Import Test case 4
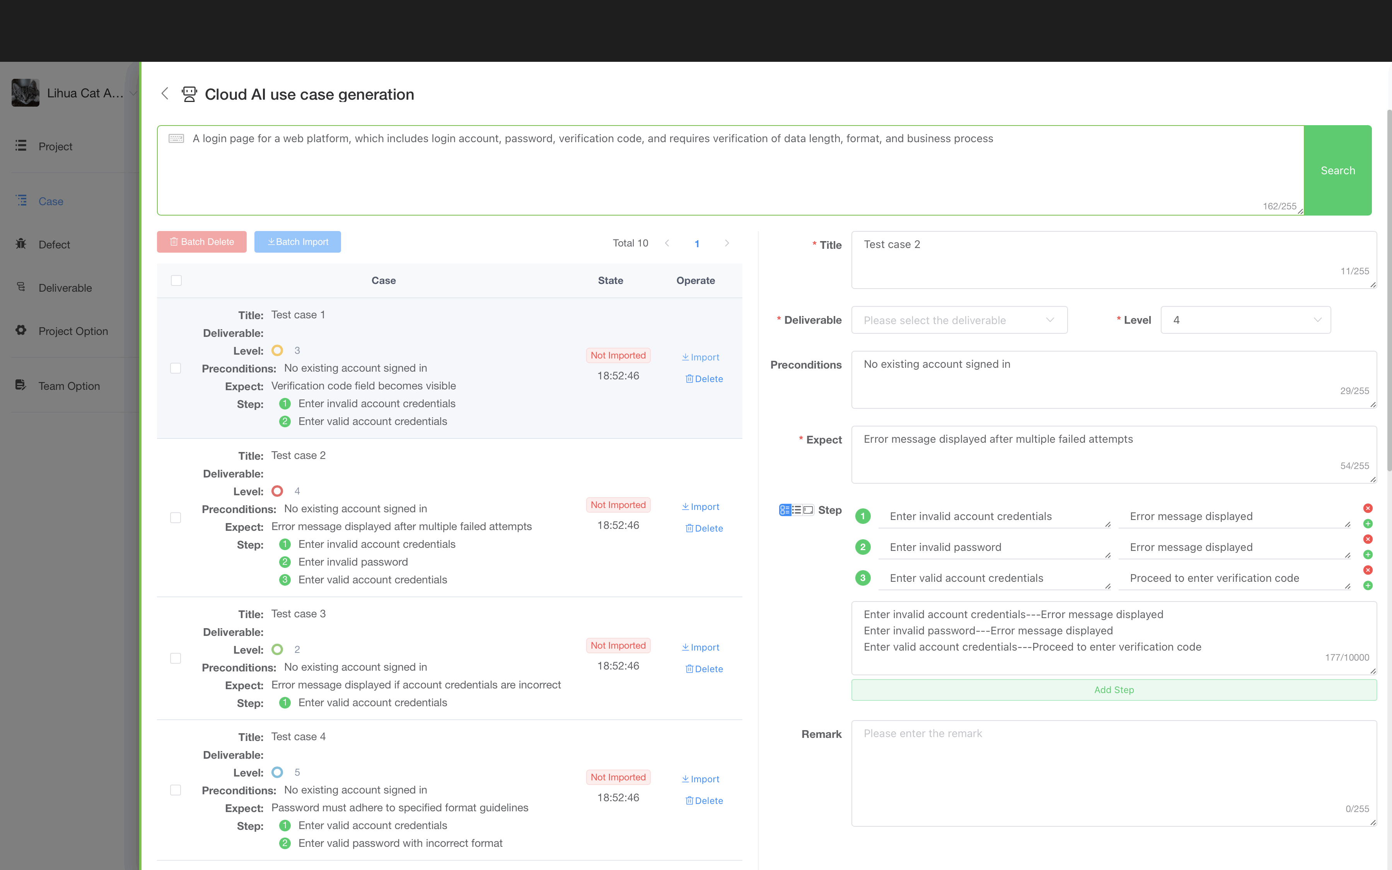1392x870 pixels. [700, 779]
